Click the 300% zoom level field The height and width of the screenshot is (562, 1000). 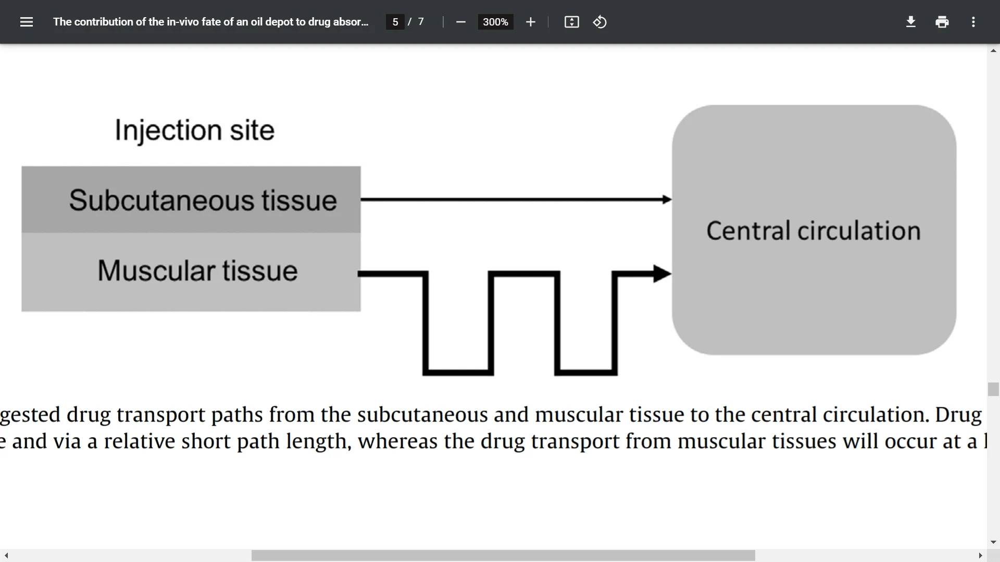pyautogui.click(x=495, y=22)
